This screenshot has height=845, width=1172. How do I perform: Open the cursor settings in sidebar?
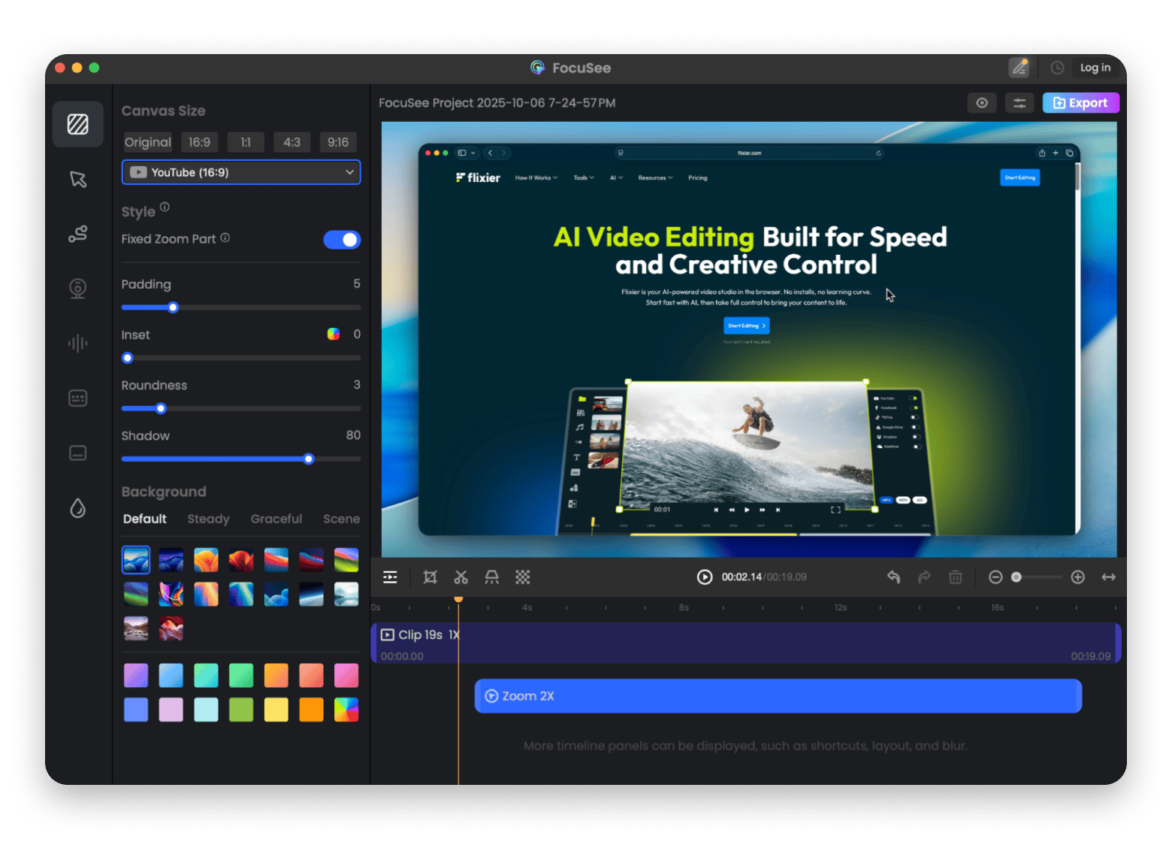(78, 179)
